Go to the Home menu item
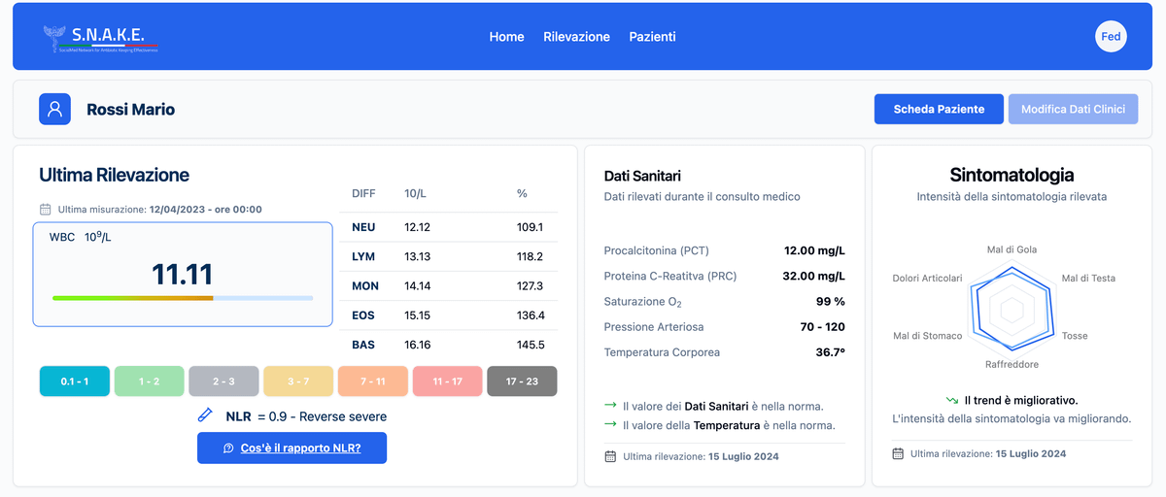Image resolution: width=1166 pixels, height=497 pixels. (x=506, y=37)
